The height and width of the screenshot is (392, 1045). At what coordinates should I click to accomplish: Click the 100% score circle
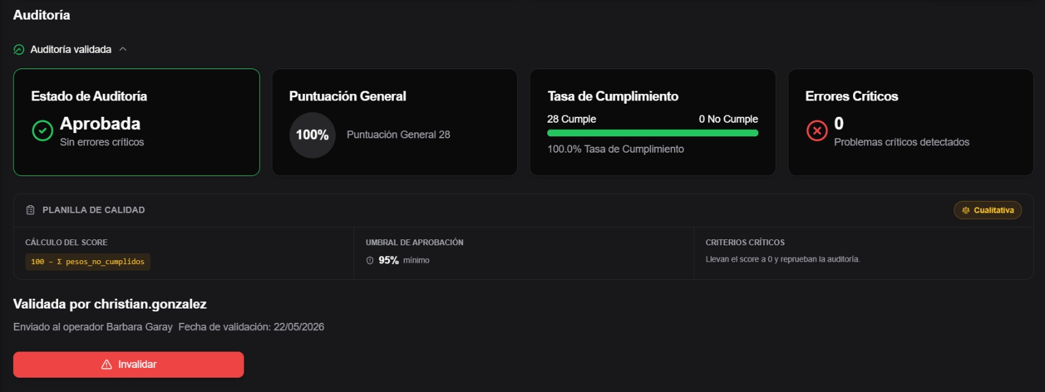point(312,135)
